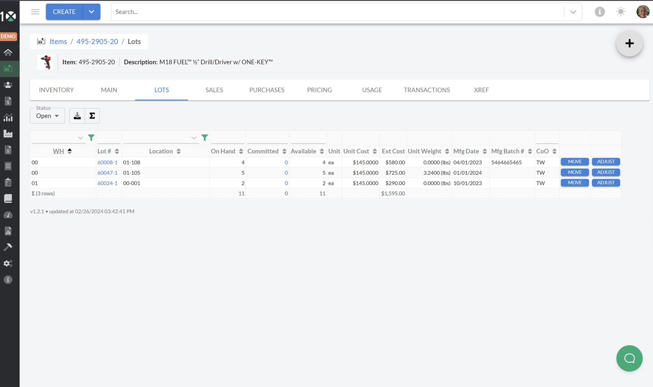Viewport: 653px width, 387px height.
Task: Open lot 60047-1 link
Action: pyautogui.click(x=107, y=173)
